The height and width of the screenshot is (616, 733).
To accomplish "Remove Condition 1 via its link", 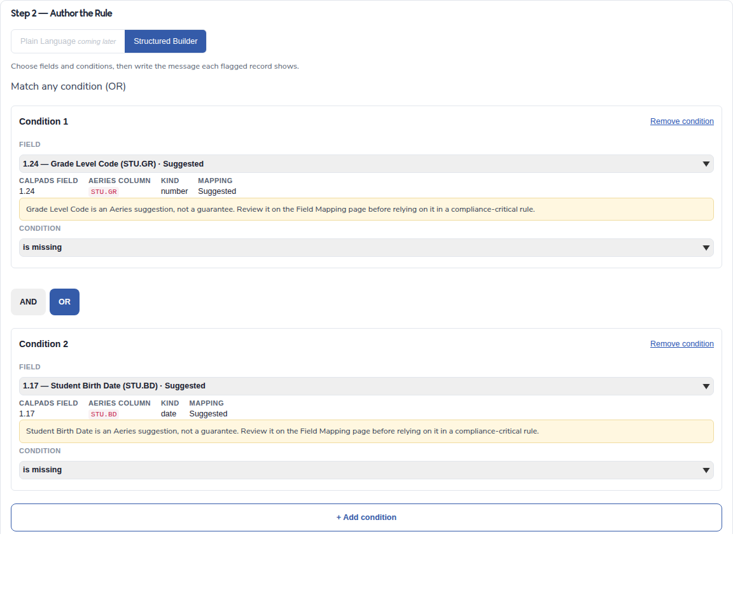I will pyautogui.click(x=681, y=121).
